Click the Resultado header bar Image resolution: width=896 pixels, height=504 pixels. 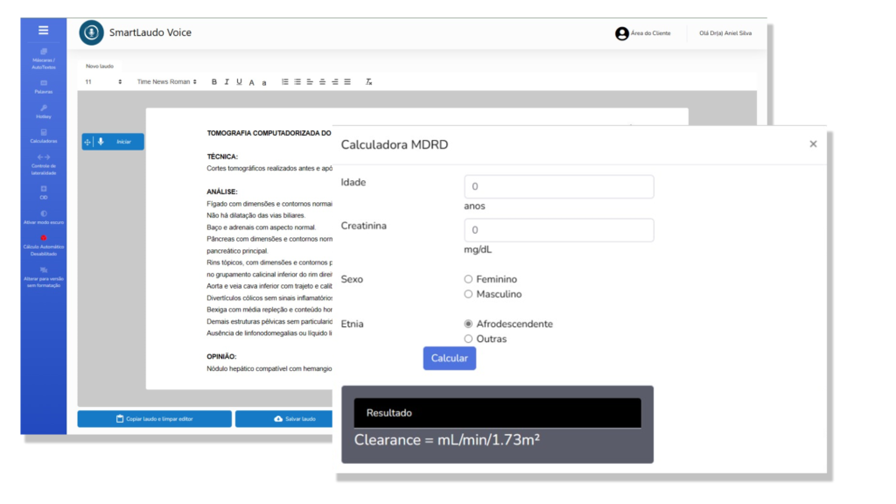tap(497, 413)
